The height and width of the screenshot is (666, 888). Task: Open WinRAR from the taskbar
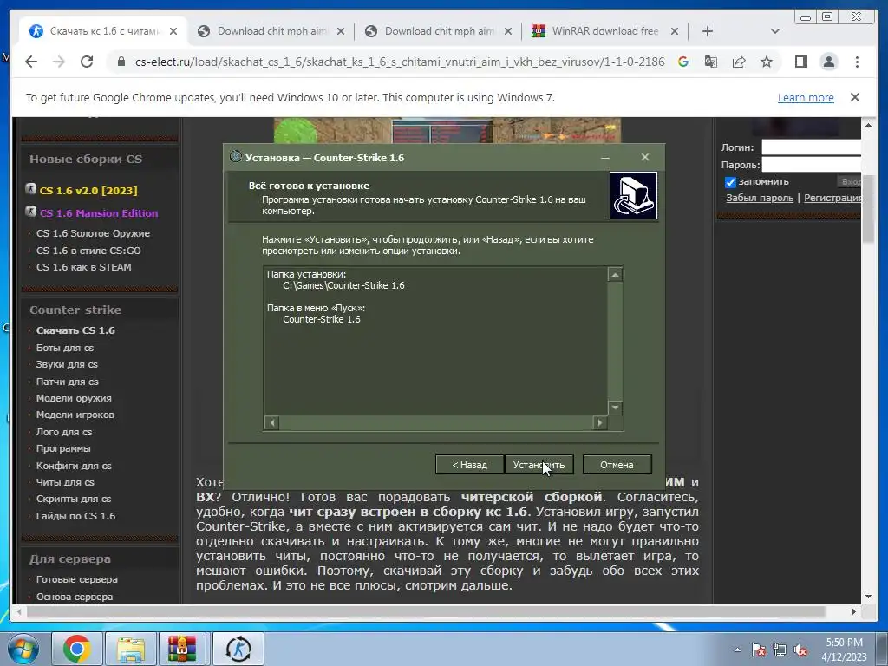tap(182, 649)
